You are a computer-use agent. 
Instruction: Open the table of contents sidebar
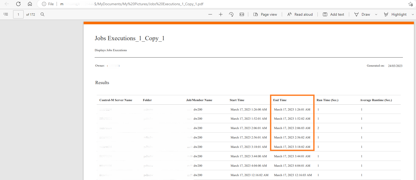[6, 14]
